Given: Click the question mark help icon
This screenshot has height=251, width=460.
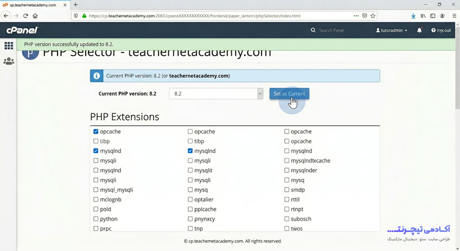Looking at the screenshot, I should 434,31.
